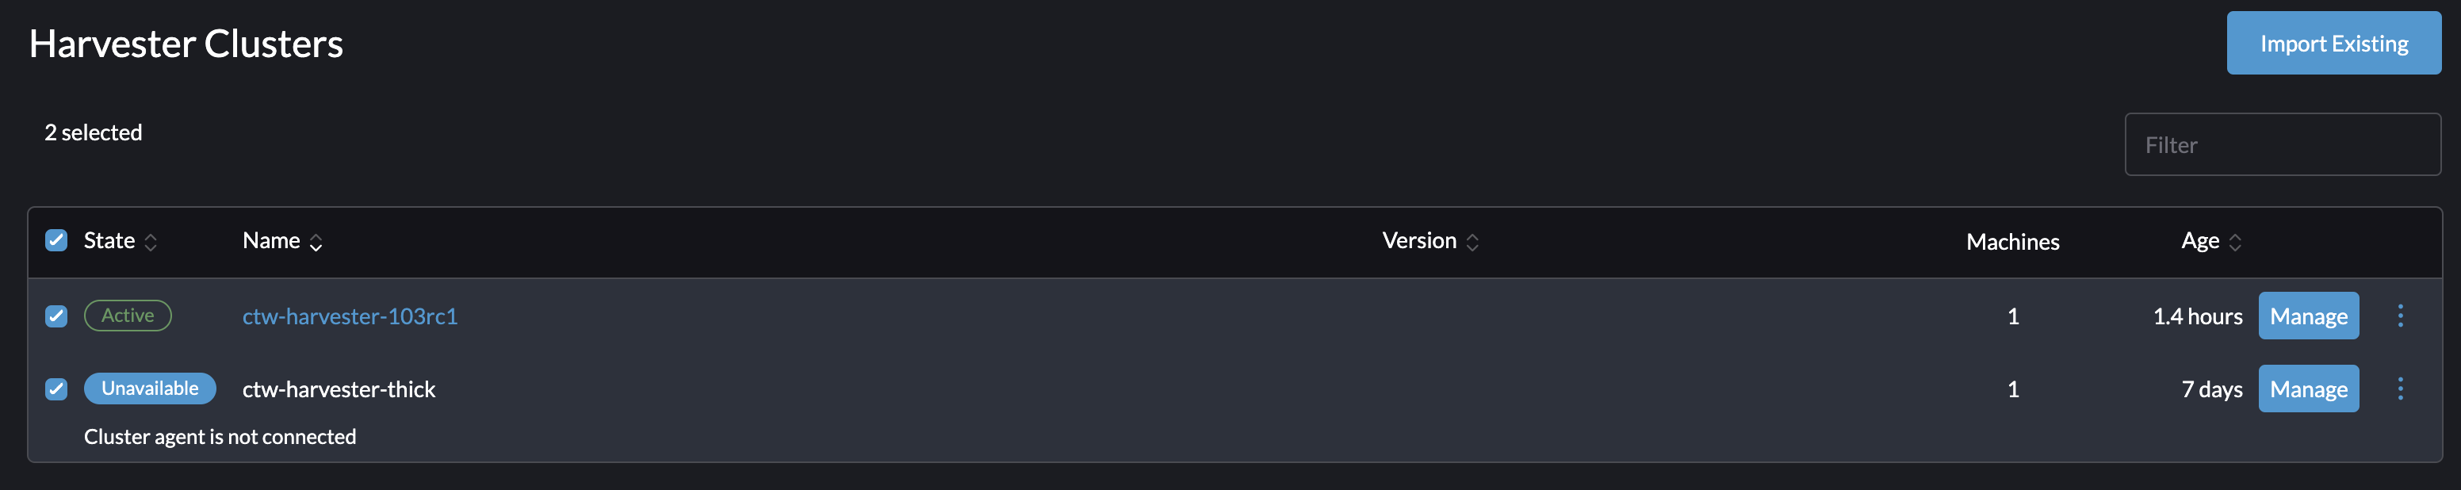The image size is (2461, 490).
Task: Sort clusters by the Machines column header
Action: click(x=2012, y=242)
